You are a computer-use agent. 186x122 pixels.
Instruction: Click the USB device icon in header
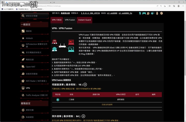(157, 13)
